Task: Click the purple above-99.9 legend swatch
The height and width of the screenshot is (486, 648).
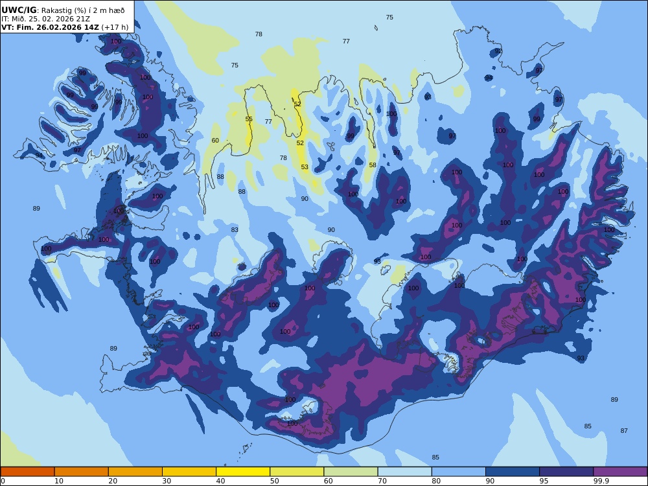Action: (x=620, y=472)
